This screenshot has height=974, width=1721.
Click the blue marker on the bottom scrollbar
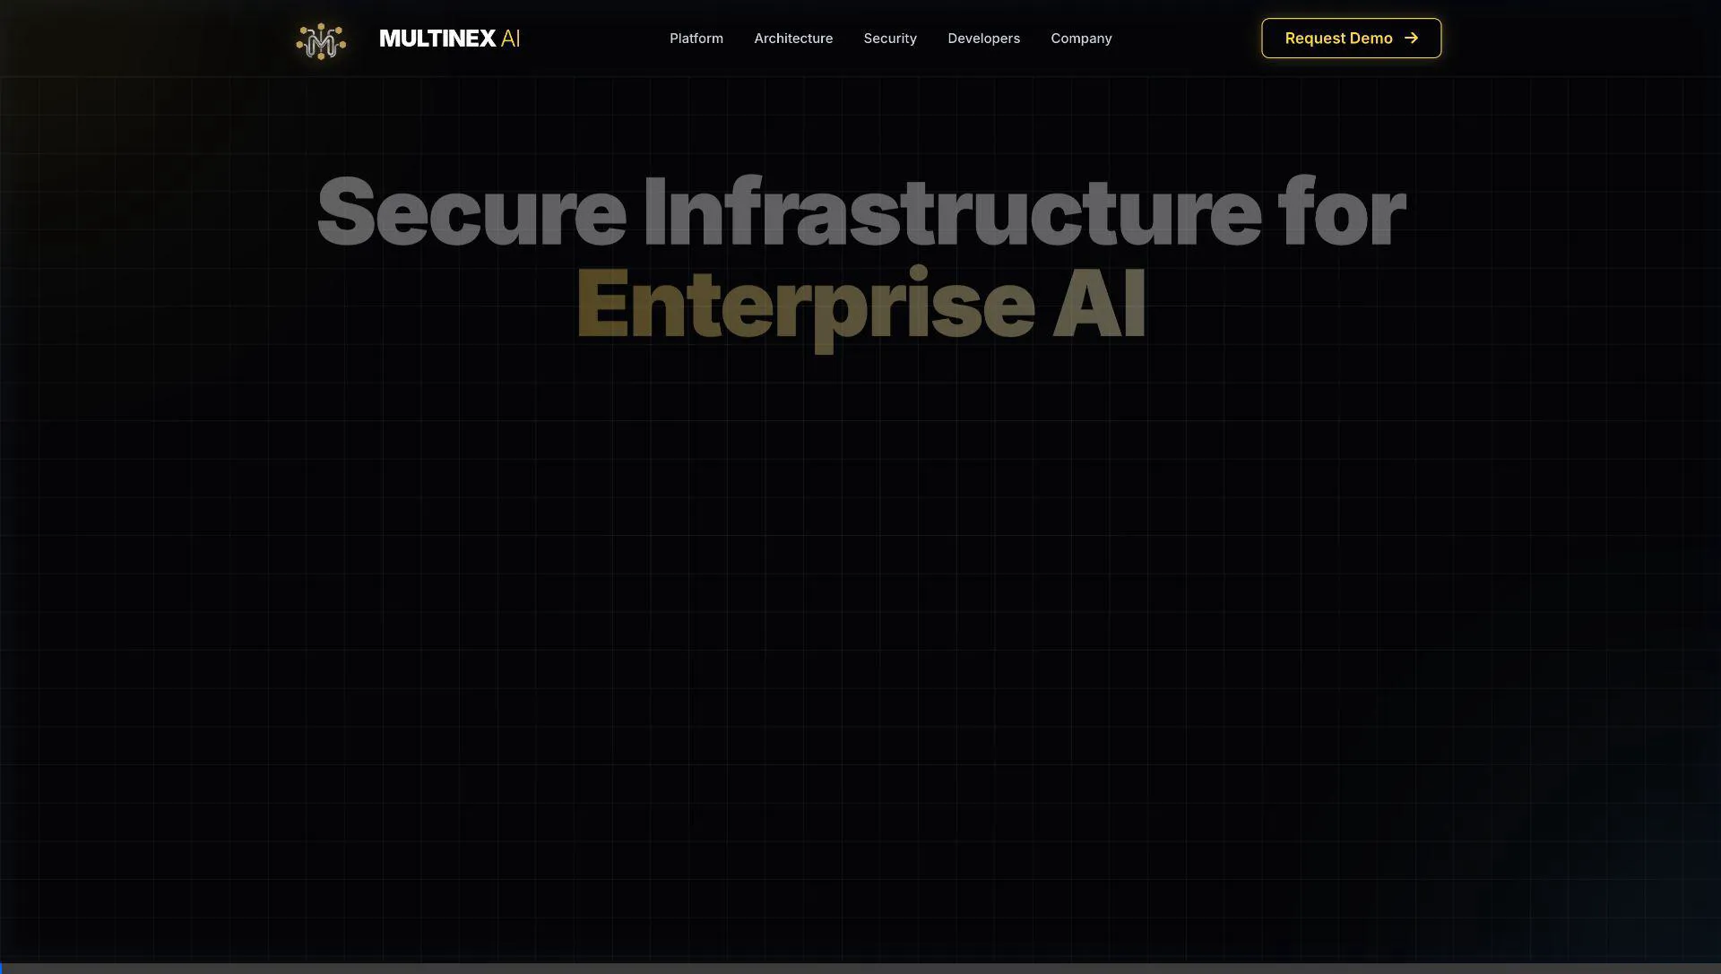pos(3,969)
